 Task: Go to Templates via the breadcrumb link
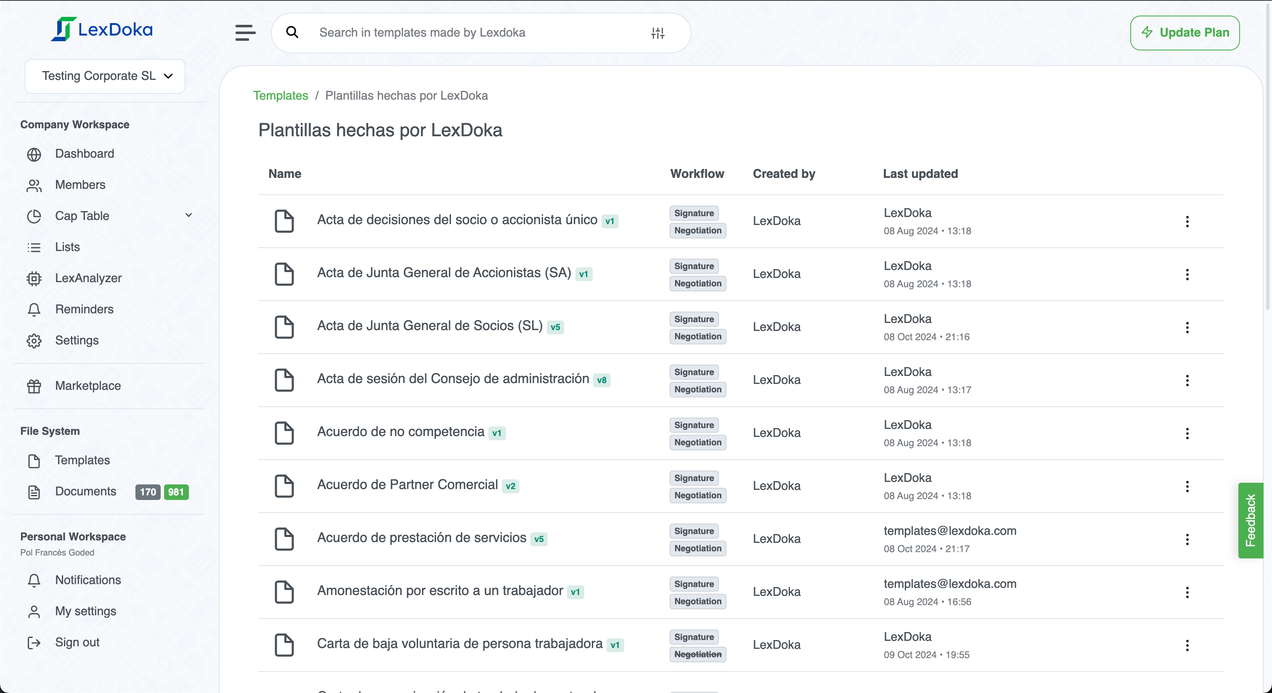(x=280, y=95)
